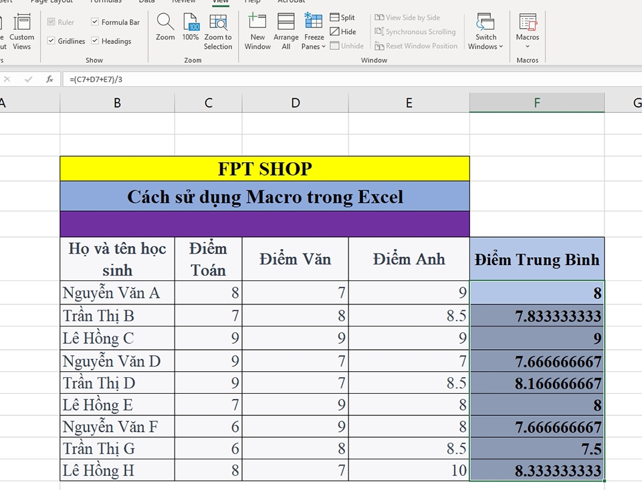Screen dimensions: 642x490
Task: Select column D header
Action: click(x=295, y=103)
